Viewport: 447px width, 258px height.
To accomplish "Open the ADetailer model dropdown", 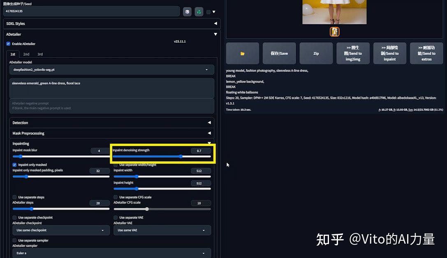I will pos(111,70).
